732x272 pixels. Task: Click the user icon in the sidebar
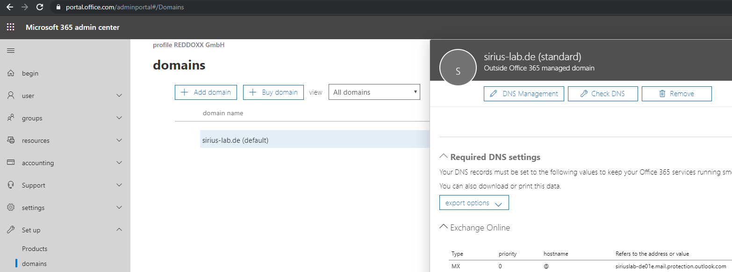point(11,95)
